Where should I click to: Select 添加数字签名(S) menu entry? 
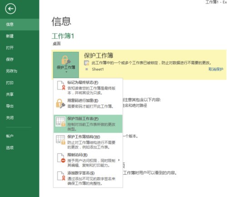coord(88,178)
